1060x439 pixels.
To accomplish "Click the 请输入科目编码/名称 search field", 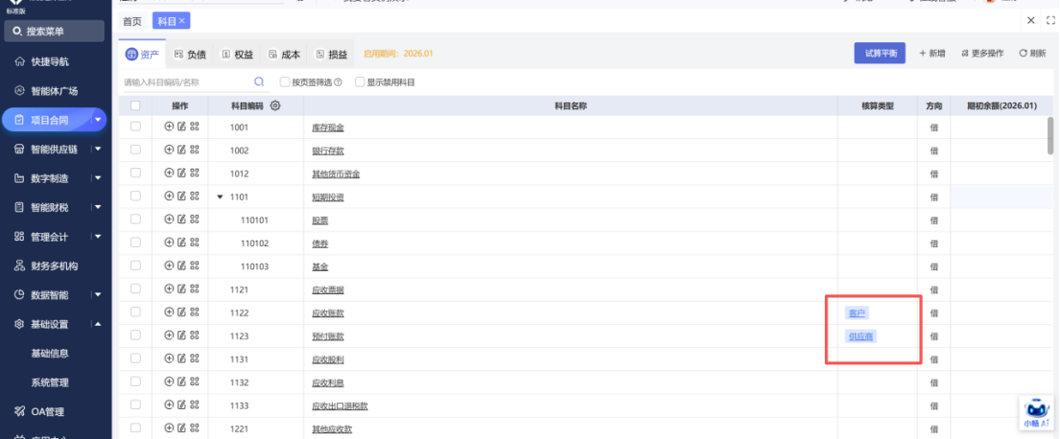I will point(186,82).
